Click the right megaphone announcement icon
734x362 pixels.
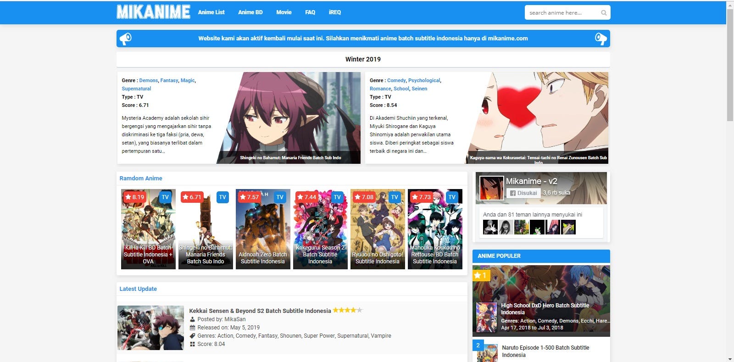(601, 39)
